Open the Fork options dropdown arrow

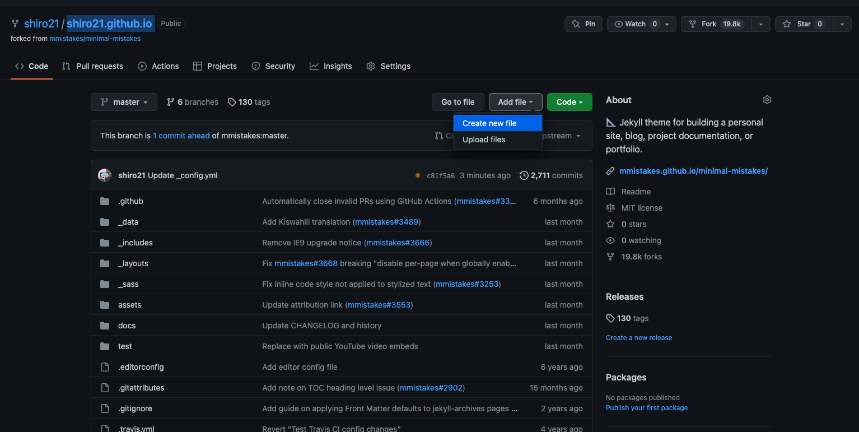760,24
